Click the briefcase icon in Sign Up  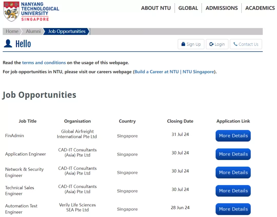183,44
